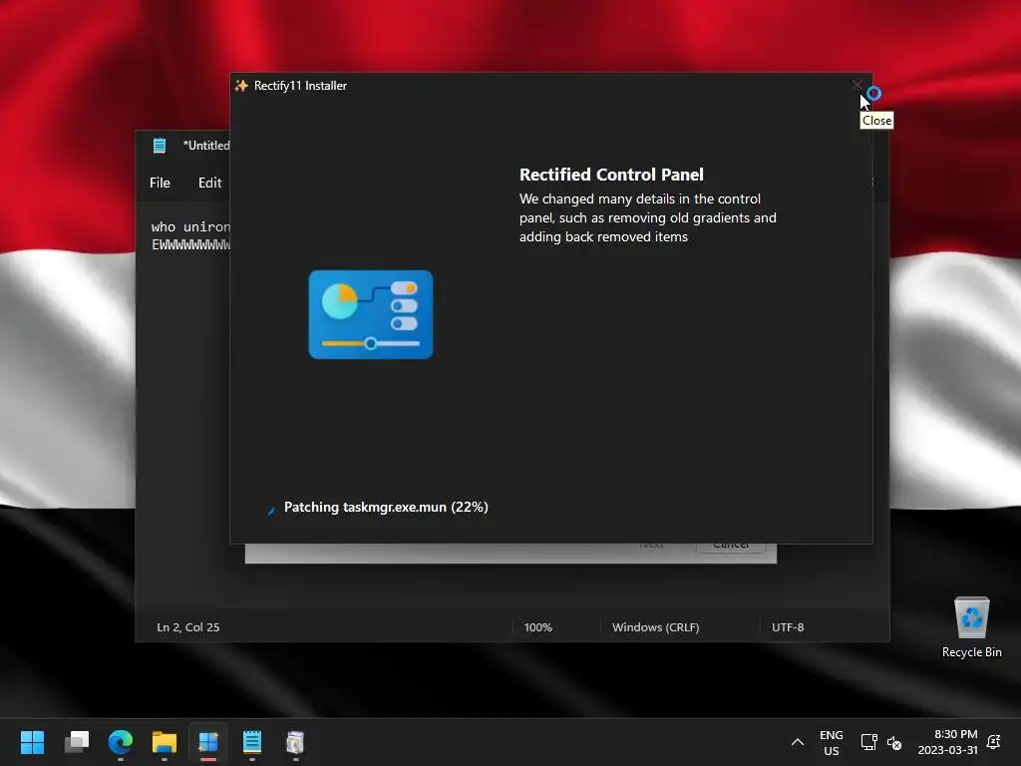The image size is (1021, 766).
Task: Launch Microsoft Edge from the taskbar
Action: pyautogui.click(x=121, y=742)
